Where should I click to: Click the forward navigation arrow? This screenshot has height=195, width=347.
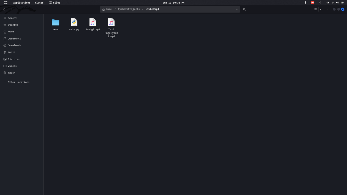tap(11, 9)
